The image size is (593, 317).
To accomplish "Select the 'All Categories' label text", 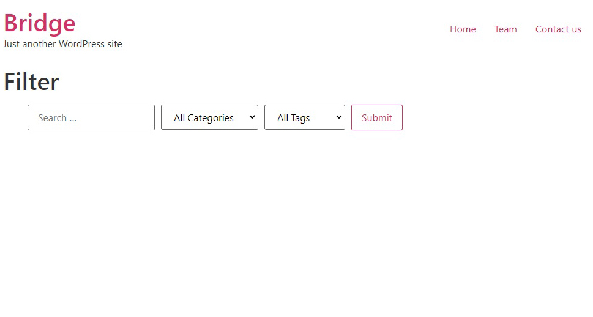I will tap(203, 118).
